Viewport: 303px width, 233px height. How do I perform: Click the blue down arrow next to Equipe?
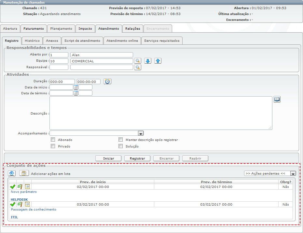[x=148, y=61]
